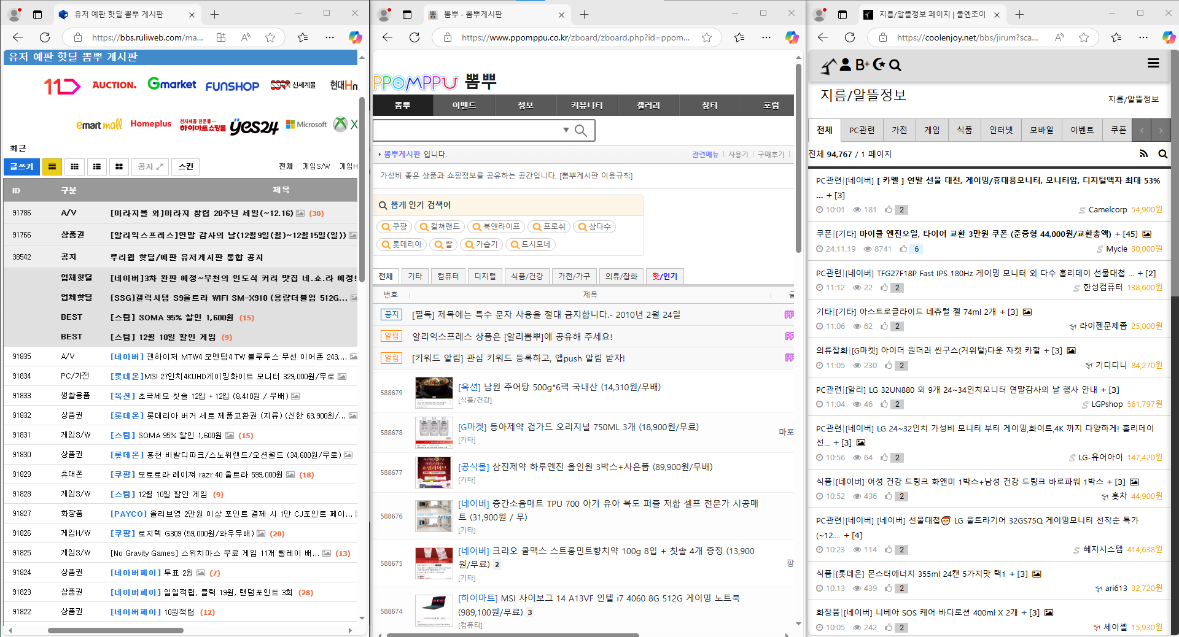Open new tab in the Ppomppu window
Viewport: 1179px width, 637px height.
(x=584, y=14)
